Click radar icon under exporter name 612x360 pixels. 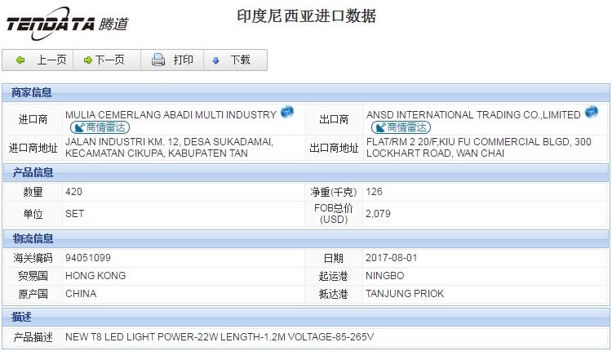click(379, 127)
